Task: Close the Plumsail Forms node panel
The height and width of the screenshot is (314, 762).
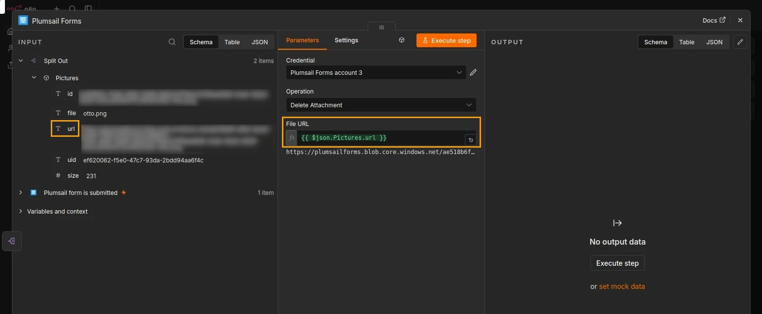Action: pos(740,20)
